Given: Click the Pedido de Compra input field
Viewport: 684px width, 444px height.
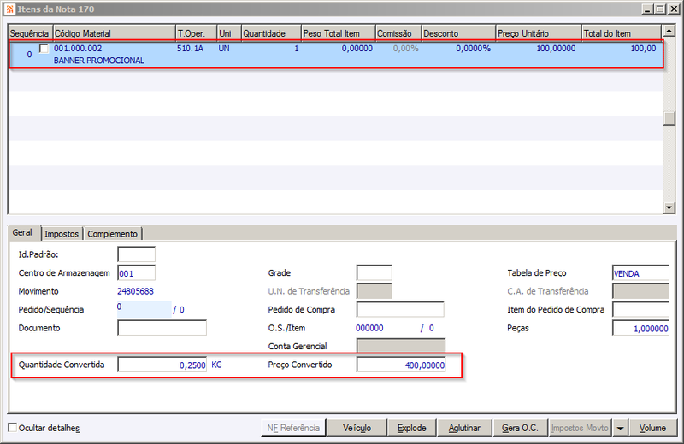Looking at the screenshot, I should (400, 309).
